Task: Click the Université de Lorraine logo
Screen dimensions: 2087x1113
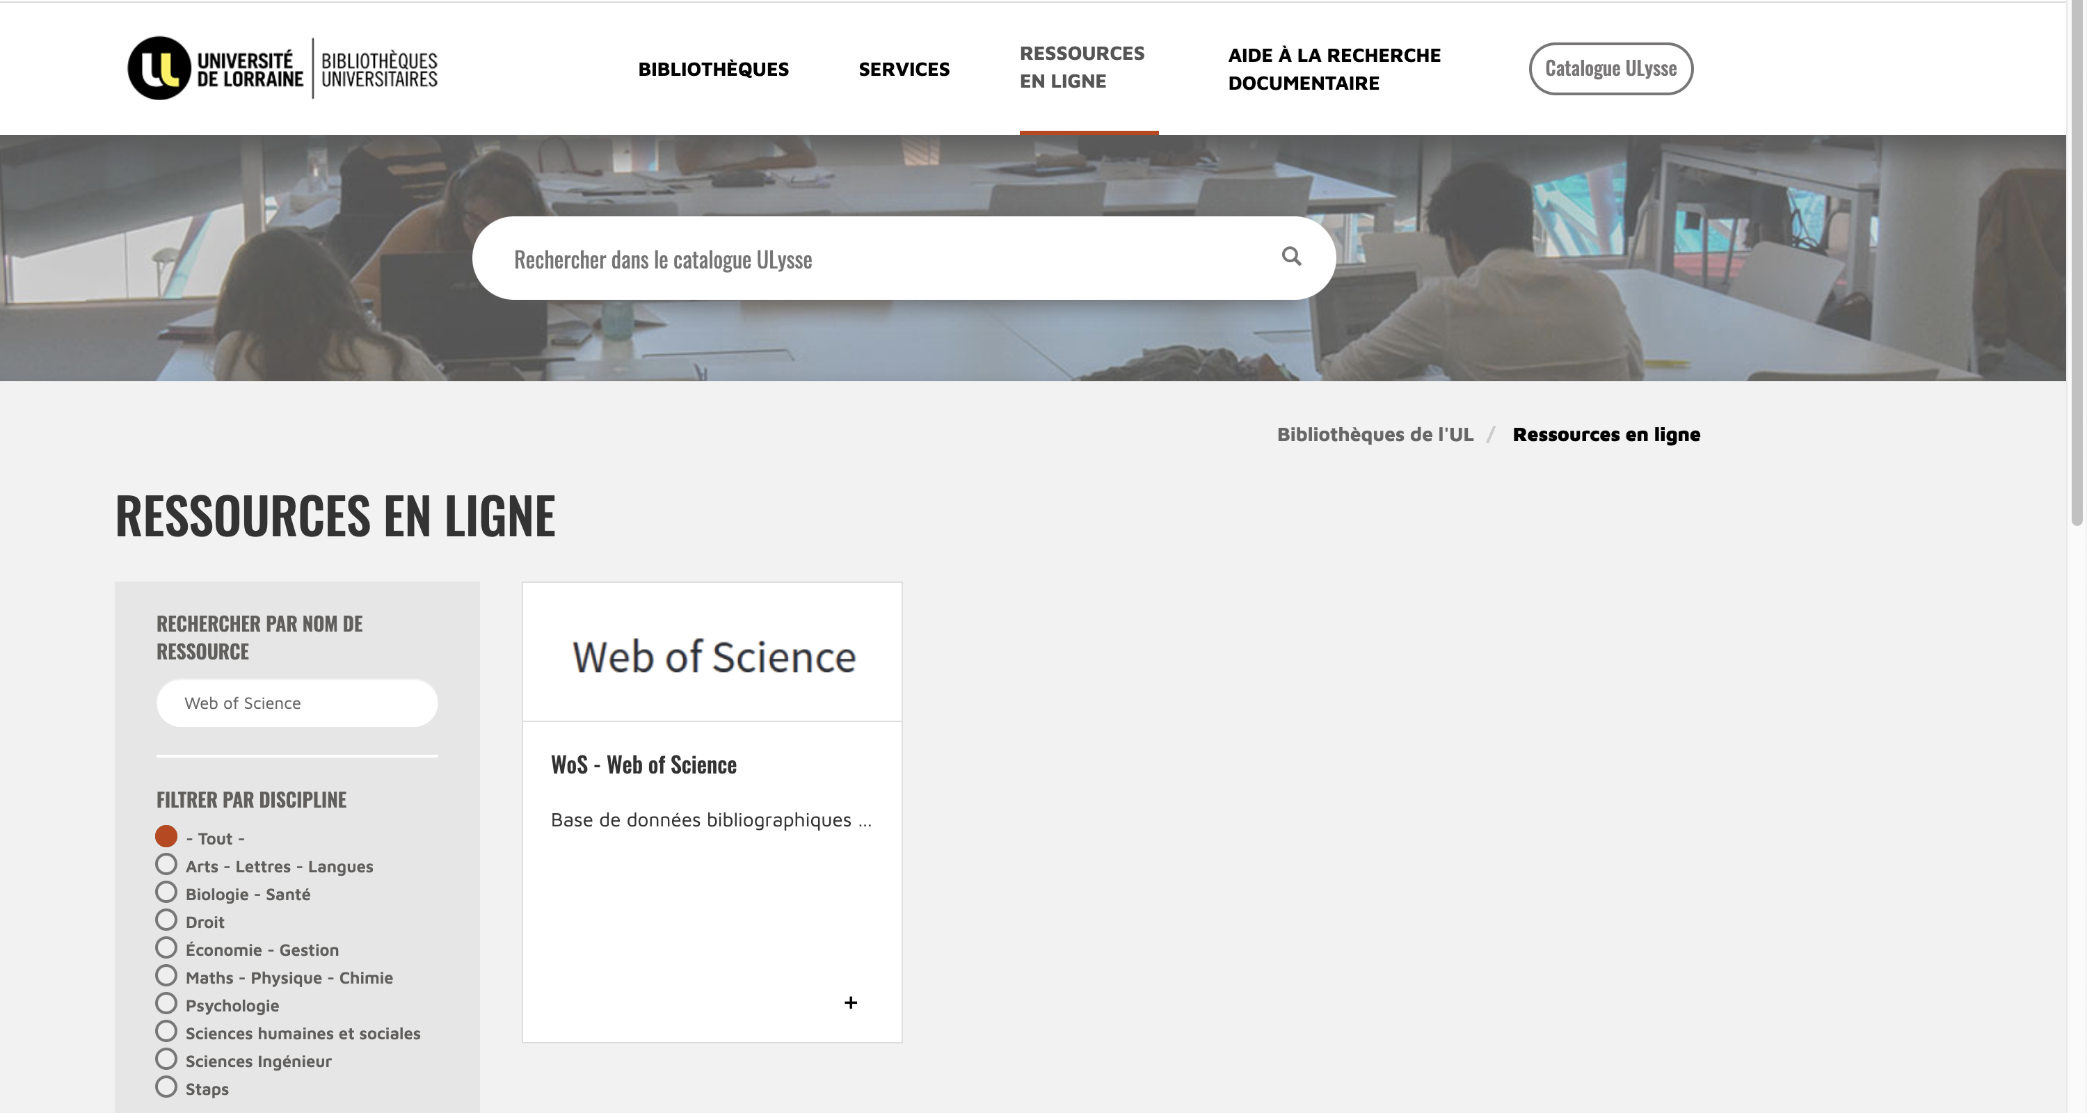Action: [282, 68]
